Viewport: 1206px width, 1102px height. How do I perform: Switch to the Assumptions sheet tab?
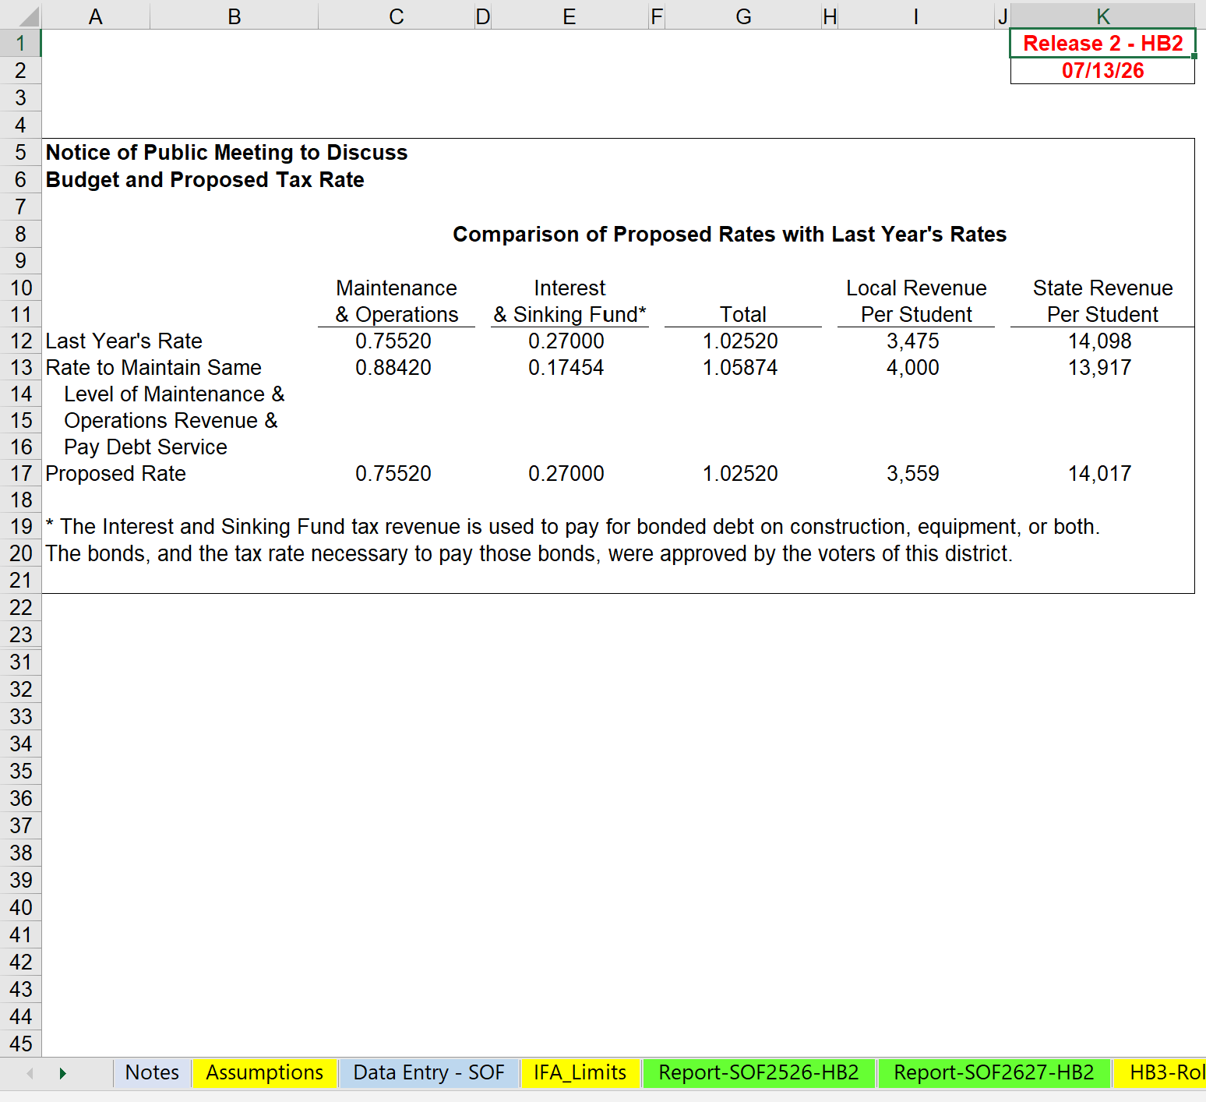[264, 1072]
